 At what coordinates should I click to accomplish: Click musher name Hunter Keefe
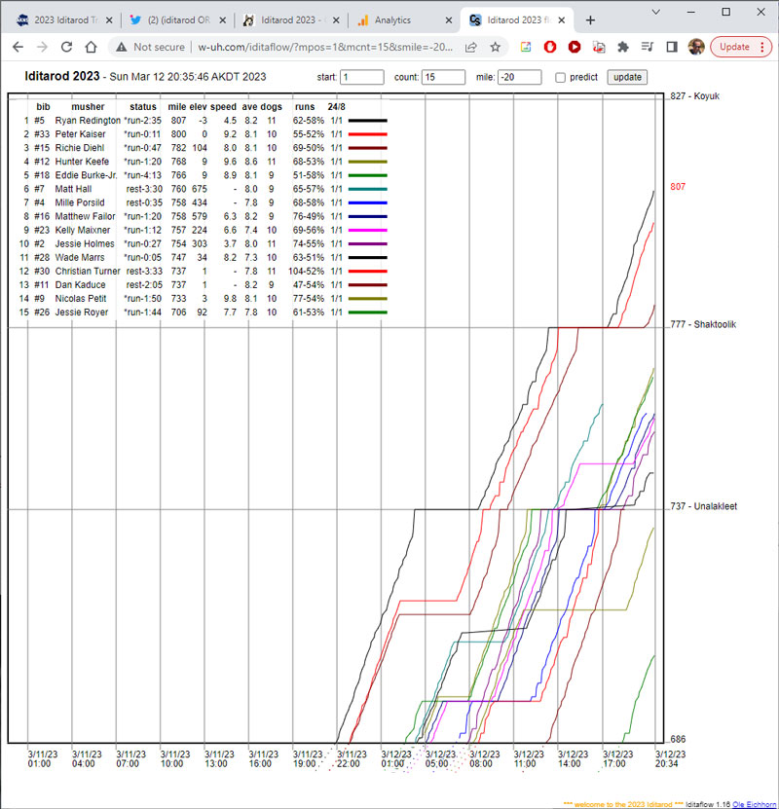coord(82,162)
